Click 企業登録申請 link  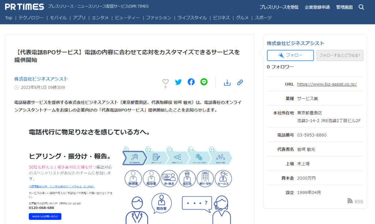317,7
